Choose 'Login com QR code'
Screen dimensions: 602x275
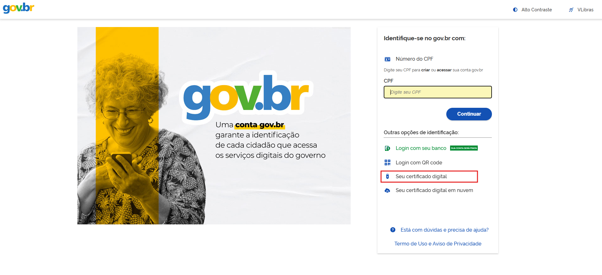(x=419, y=162)
